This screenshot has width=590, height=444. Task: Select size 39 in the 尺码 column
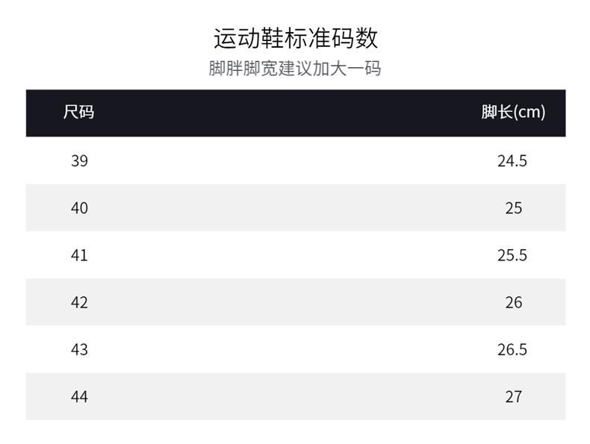[x=79, y=160]
